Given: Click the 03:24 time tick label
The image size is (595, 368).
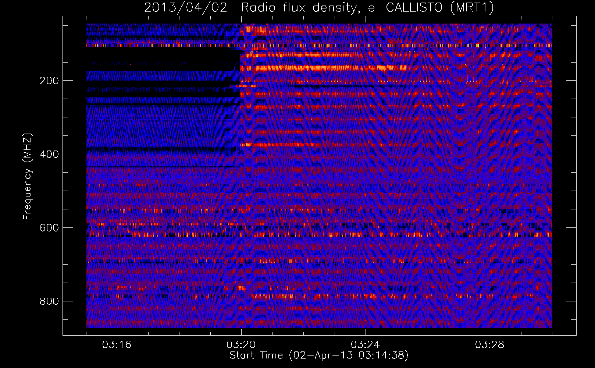Looking at the screenshot, I should 365,345.
